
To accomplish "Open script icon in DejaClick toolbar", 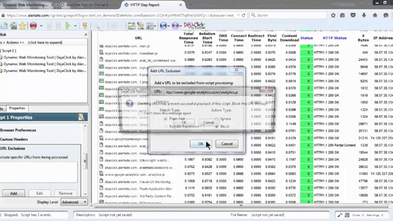I will pyautogui.click(x=4, y=26).
